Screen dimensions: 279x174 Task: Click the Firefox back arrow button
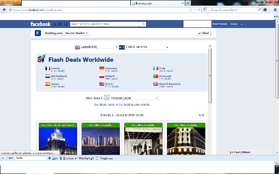point(4,10)
